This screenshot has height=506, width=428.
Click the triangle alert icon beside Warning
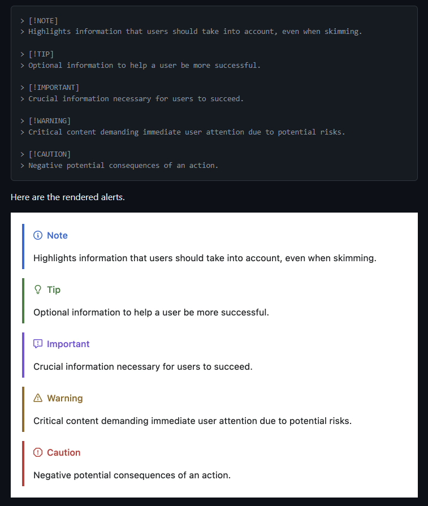click(x=38, y=398)
